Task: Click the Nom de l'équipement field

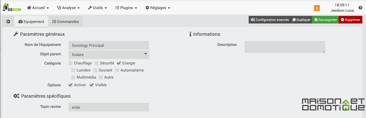Action: point(109,45)
